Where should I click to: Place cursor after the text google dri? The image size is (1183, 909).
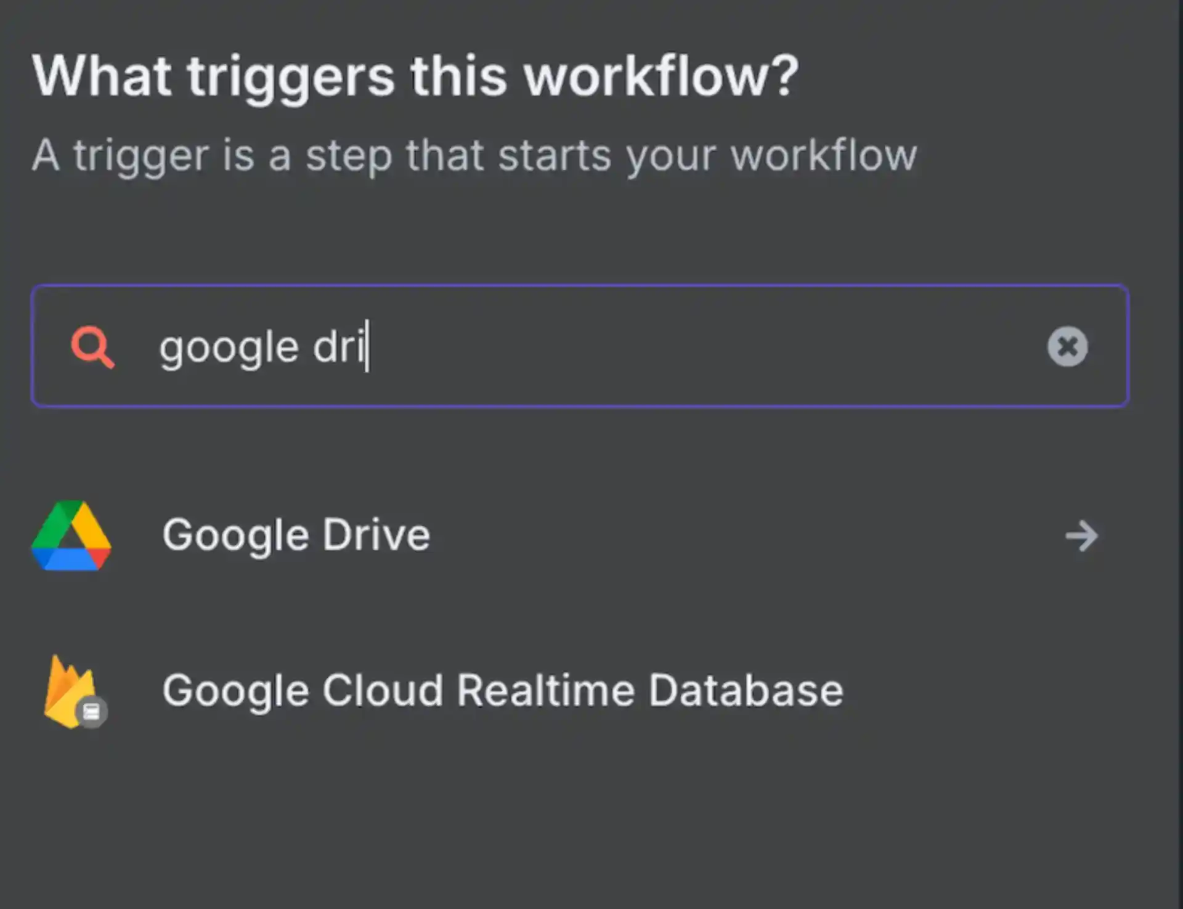coord(368,347)
